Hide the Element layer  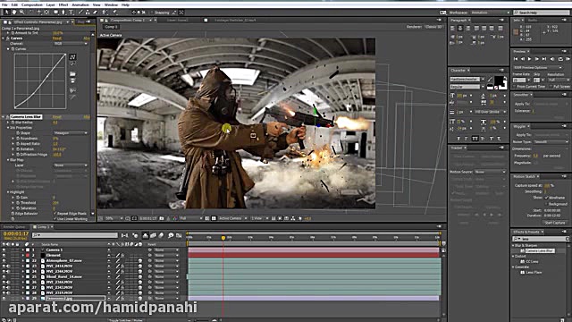click(4, 255)
